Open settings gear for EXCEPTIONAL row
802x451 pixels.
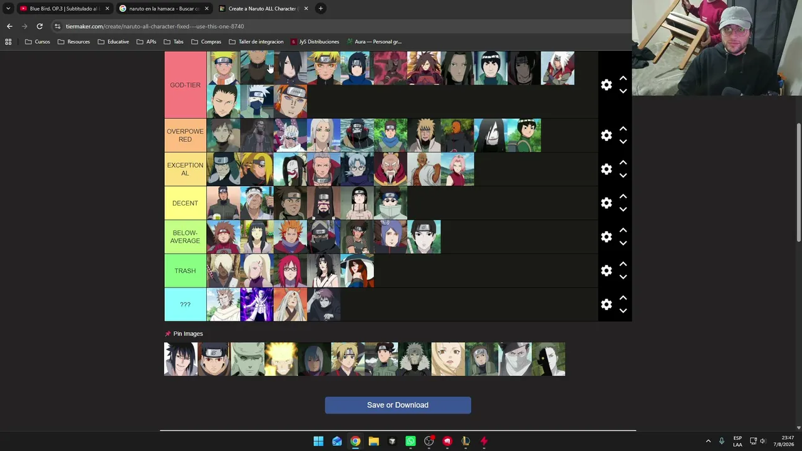(606, 169)
